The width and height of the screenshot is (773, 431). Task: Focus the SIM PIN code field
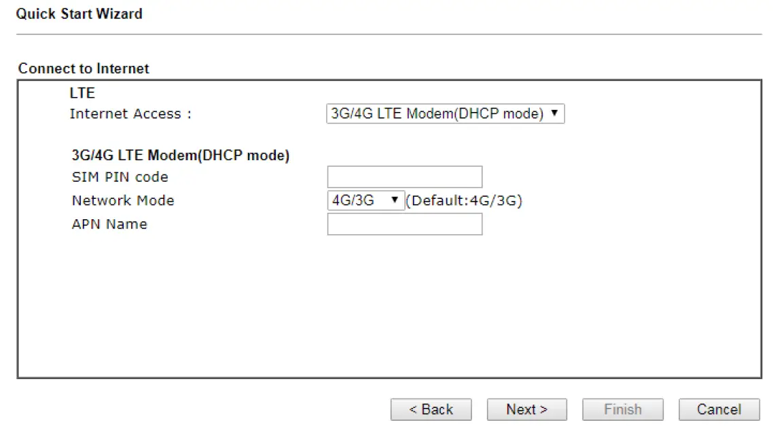tap(404, 177)
